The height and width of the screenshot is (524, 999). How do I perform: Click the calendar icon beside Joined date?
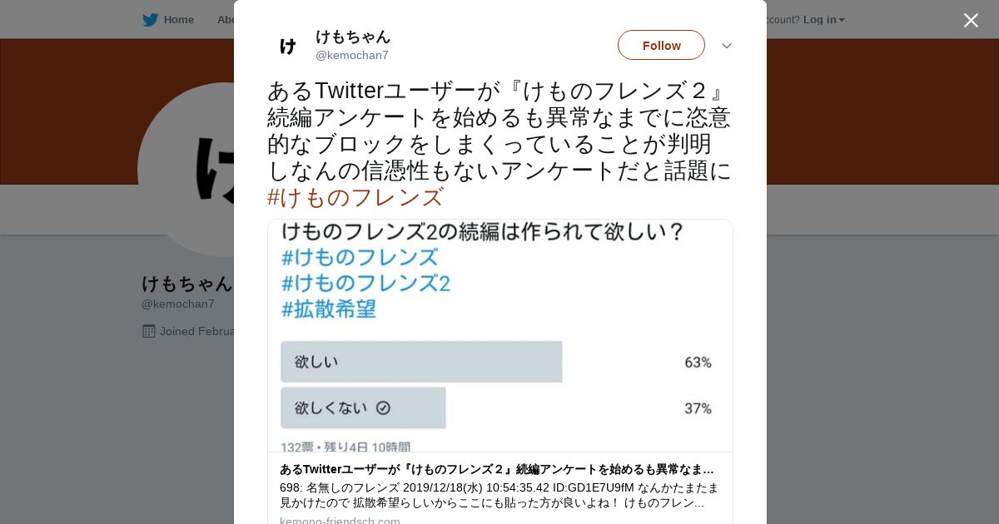(x=149, y=331)
